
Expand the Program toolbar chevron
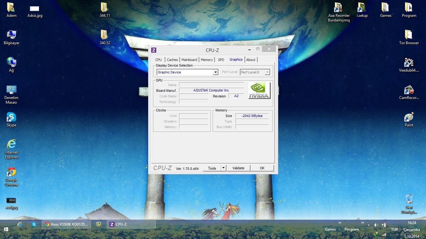(x=363, y=223)
